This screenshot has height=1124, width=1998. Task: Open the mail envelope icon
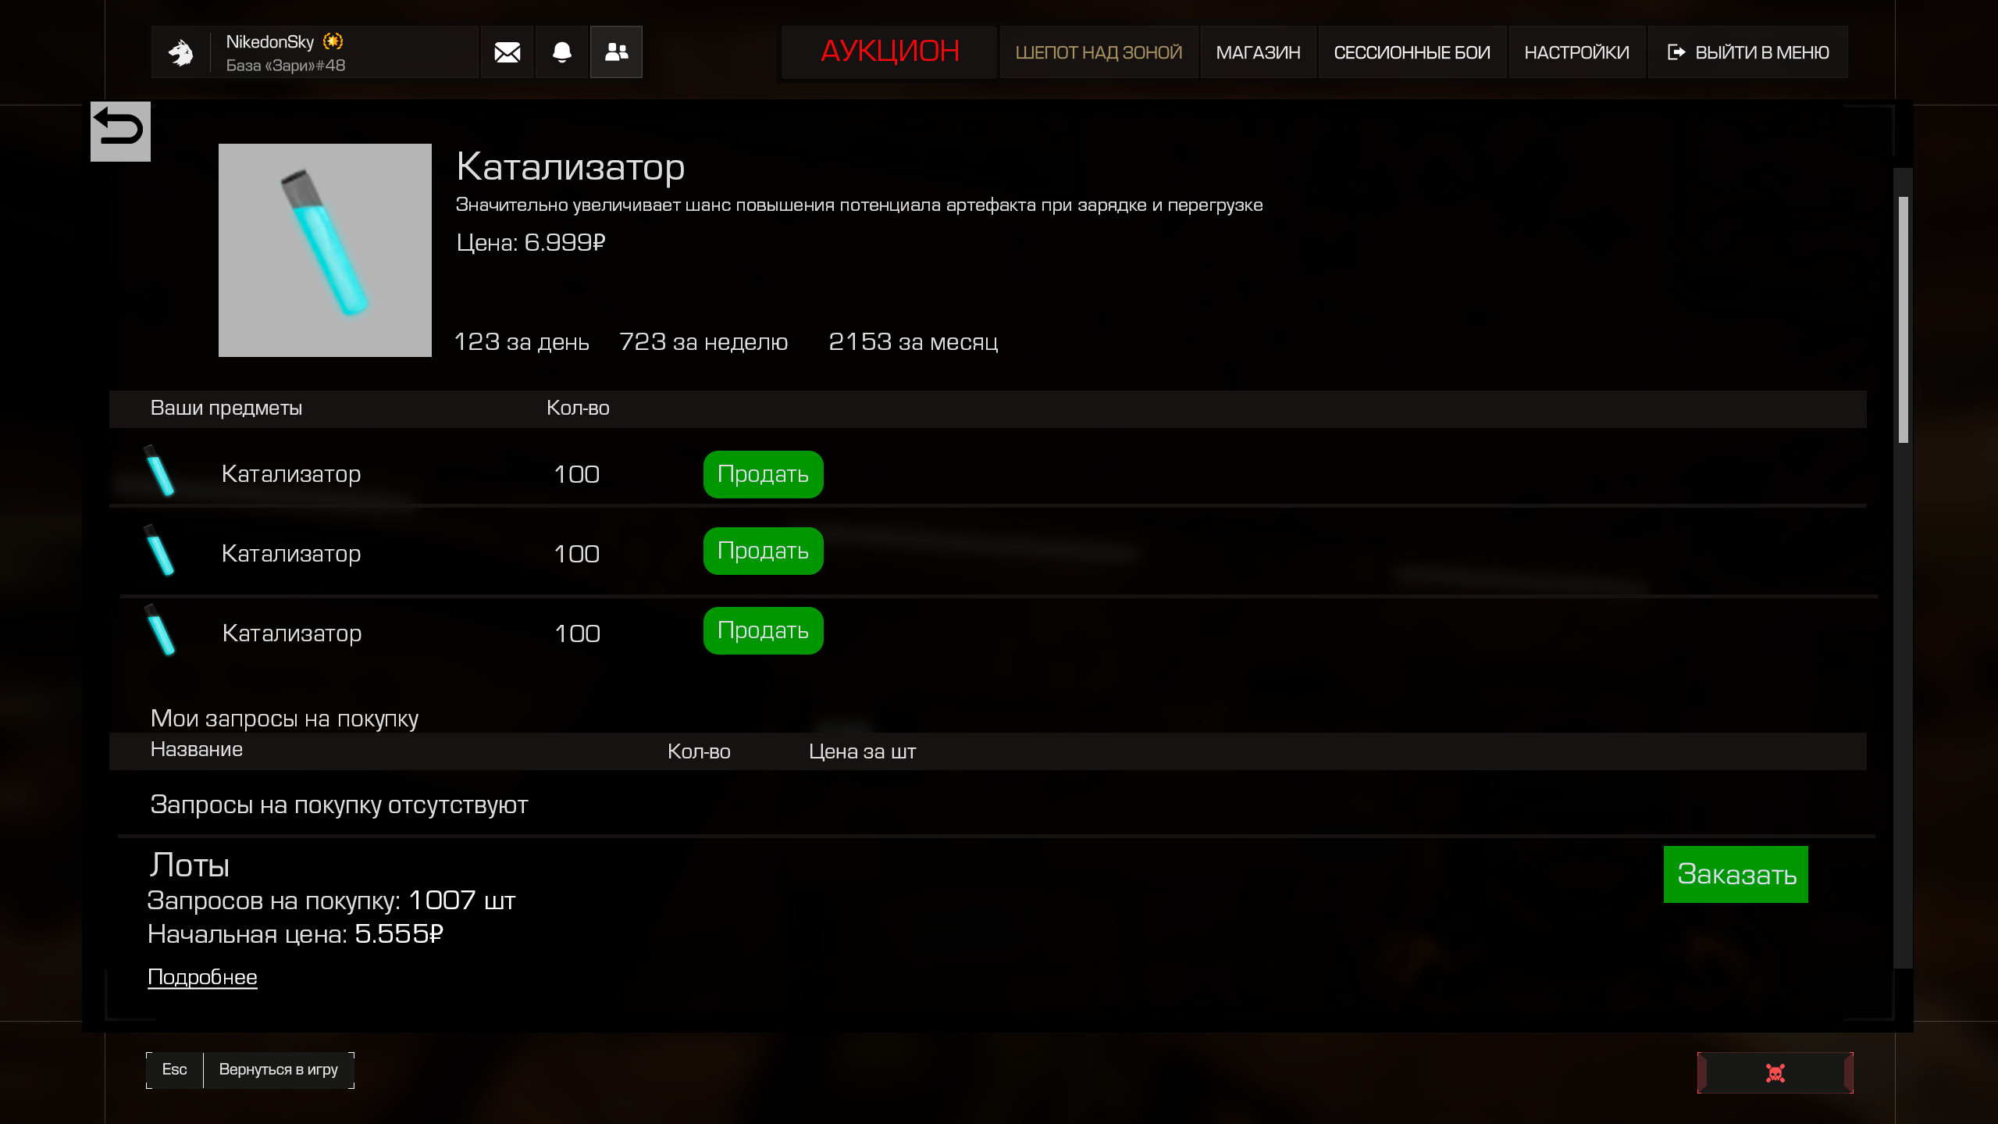click(x=507, y=52)
